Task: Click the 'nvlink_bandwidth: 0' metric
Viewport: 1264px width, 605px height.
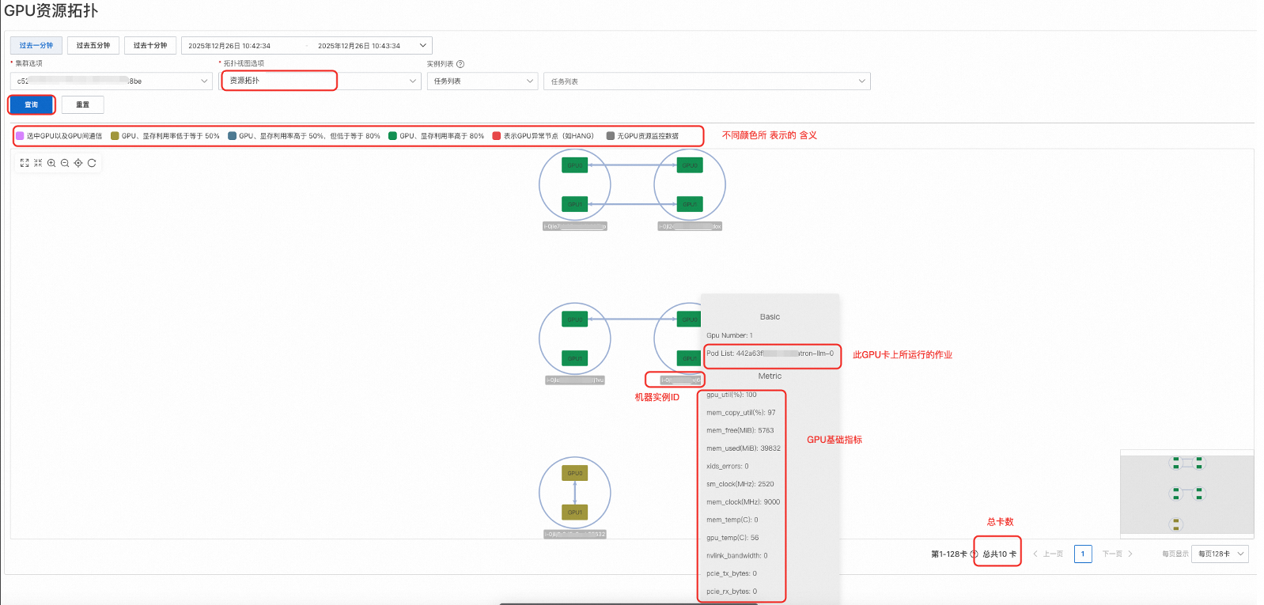Action: (x=737, y=556)
